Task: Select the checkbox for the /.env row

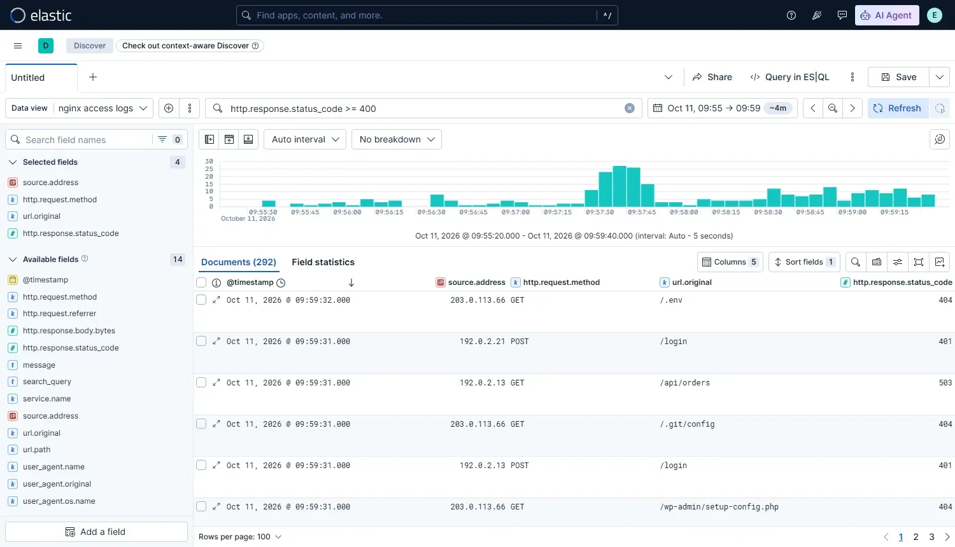Action: (x=201, y=300)
